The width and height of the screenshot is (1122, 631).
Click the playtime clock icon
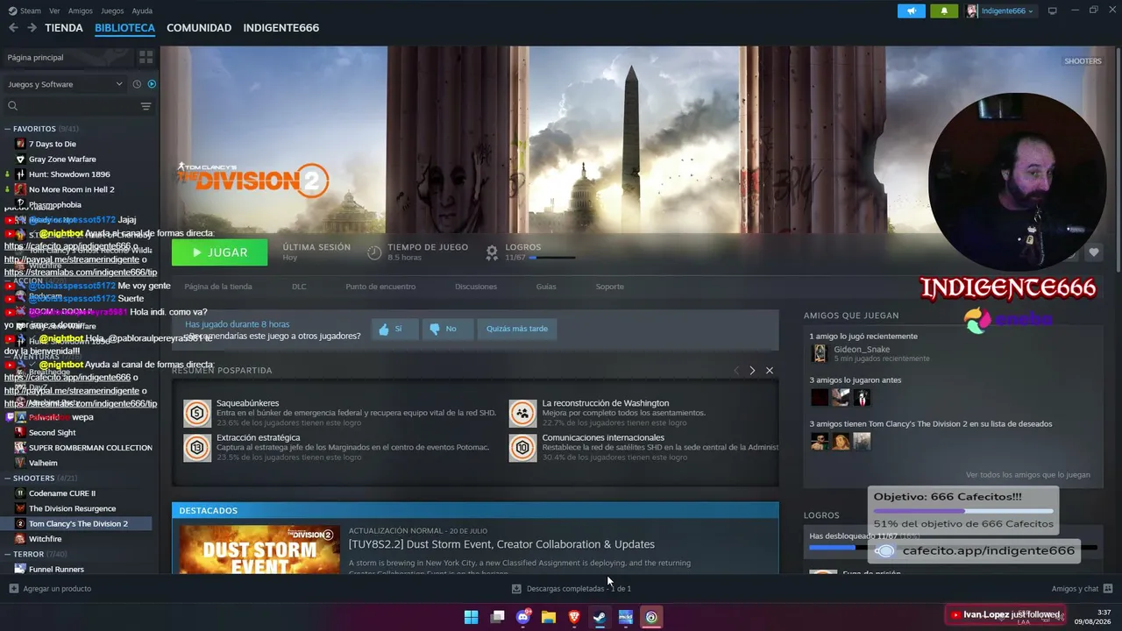point(374,252)
